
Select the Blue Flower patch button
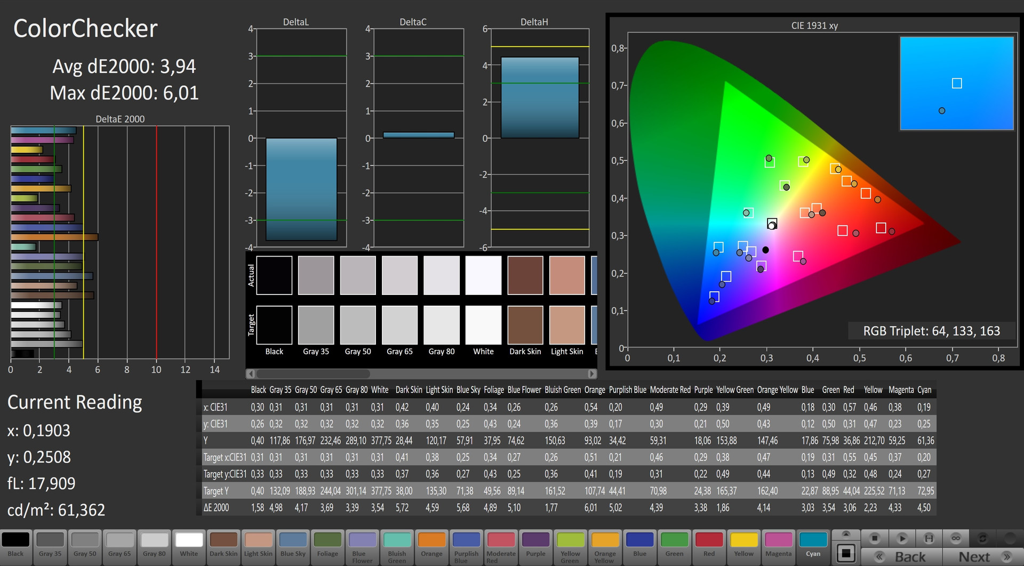(x=362, y=546)
